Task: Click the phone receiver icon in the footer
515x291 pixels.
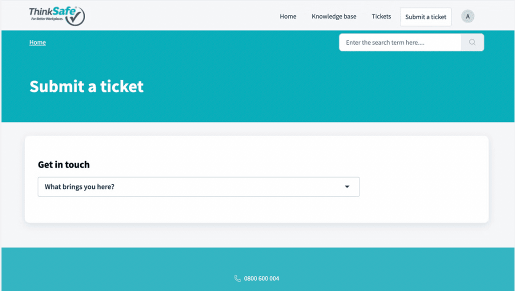Action: click(237, 278)
